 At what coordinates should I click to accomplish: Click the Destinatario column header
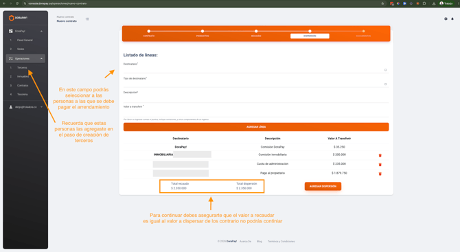click(181, 139)
